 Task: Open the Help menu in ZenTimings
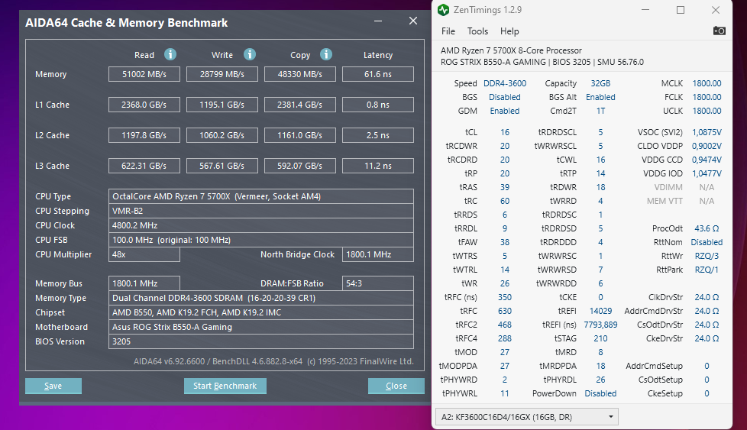coord(509,31)
